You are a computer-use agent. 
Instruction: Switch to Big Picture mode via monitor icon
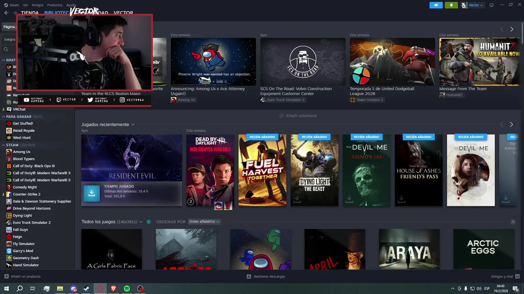[x=492, y=5]
